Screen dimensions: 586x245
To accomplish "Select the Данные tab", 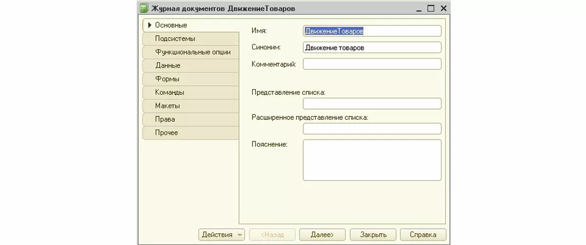I will pyautogui.click(x=167, y=66).
